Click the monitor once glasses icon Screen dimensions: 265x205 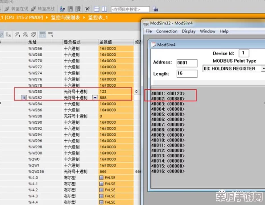point(50,34)
